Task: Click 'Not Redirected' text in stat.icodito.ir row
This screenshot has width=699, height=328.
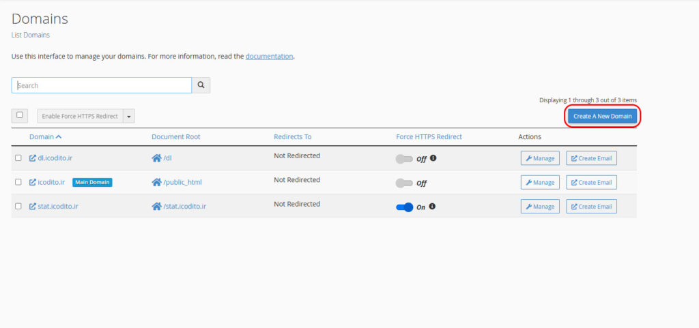Action: (297, 204)
